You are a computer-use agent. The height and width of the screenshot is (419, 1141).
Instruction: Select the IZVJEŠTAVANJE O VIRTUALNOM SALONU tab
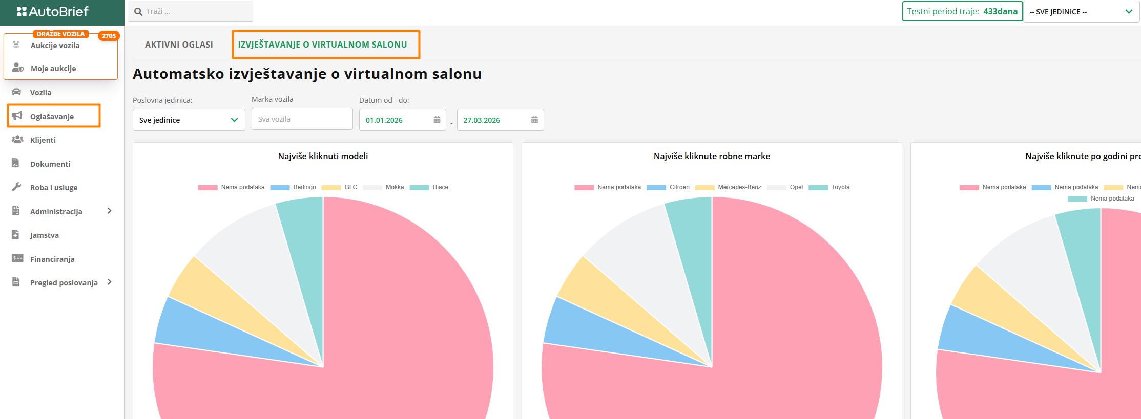323,45
